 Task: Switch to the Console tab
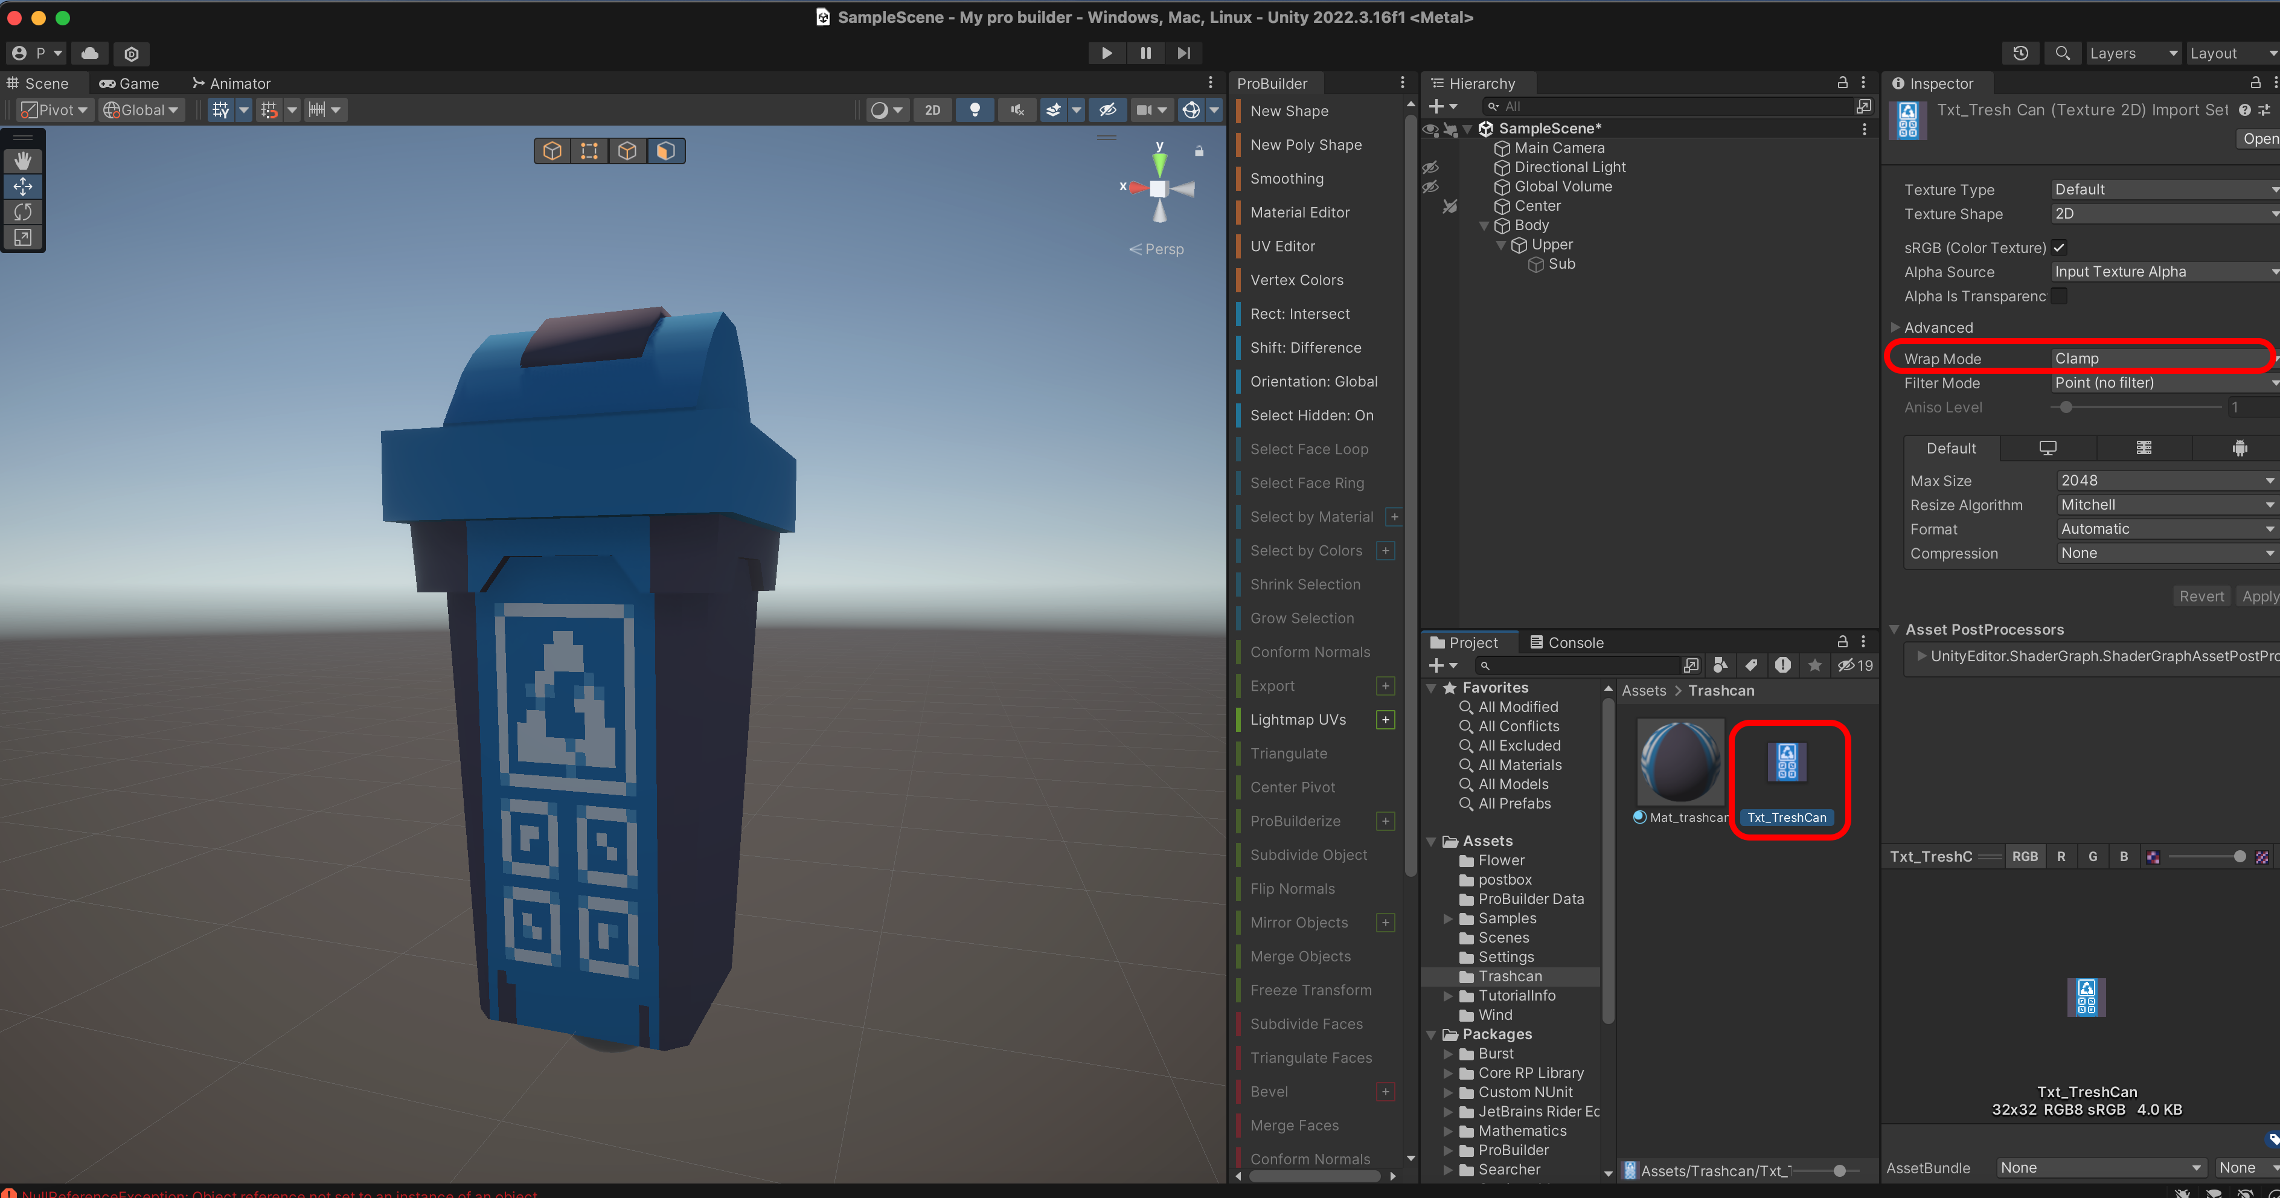1567,642
